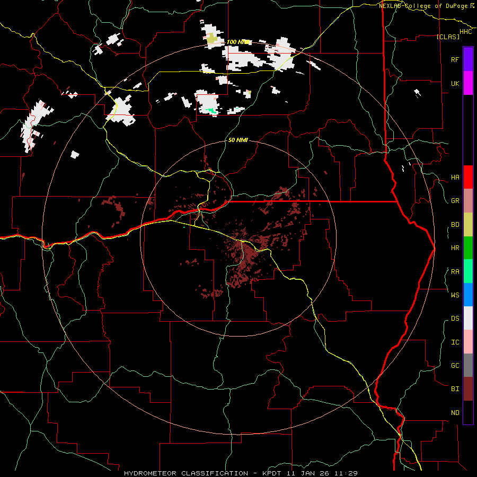The width and height of the screenshot is (477, 477).
Task: Click the BD legend label
Action: (x=455, y=225)
